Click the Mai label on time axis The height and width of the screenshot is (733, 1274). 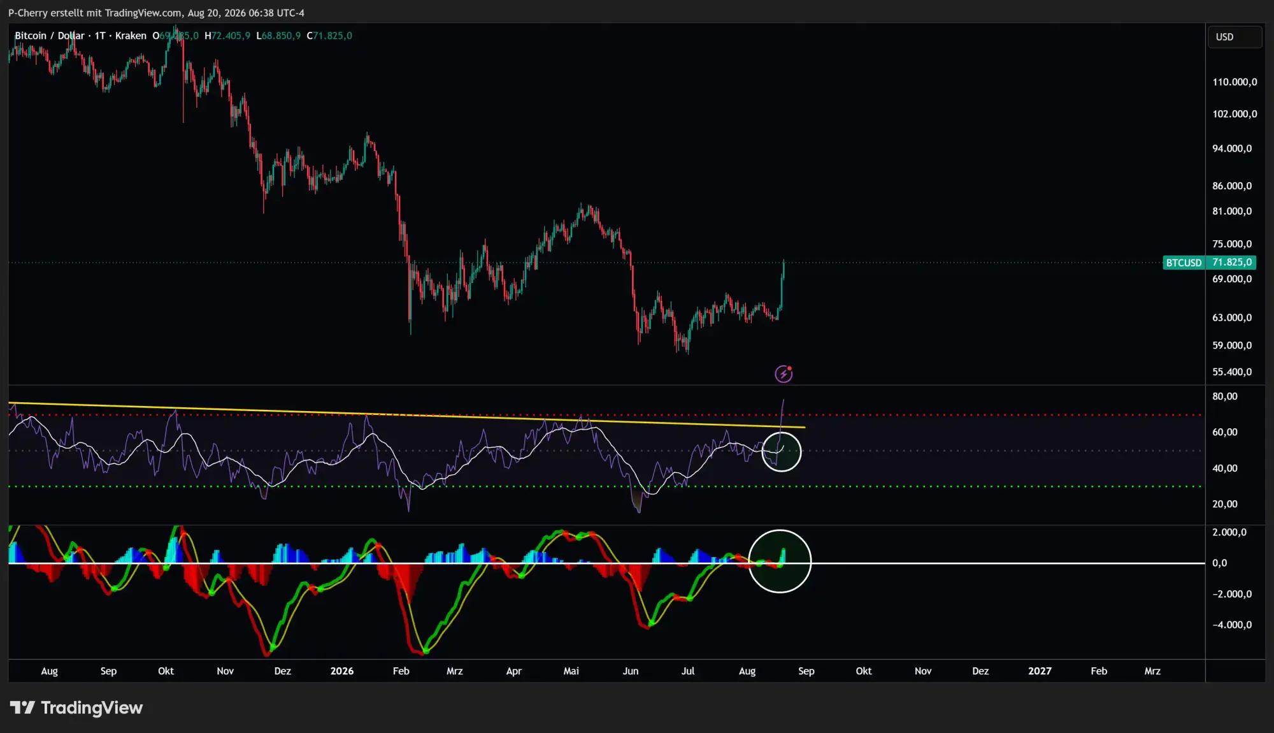[571, 671]
